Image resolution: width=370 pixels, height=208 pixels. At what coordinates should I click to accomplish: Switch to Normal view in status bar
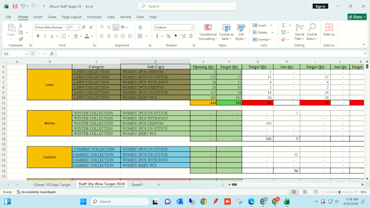pos(294,192)
